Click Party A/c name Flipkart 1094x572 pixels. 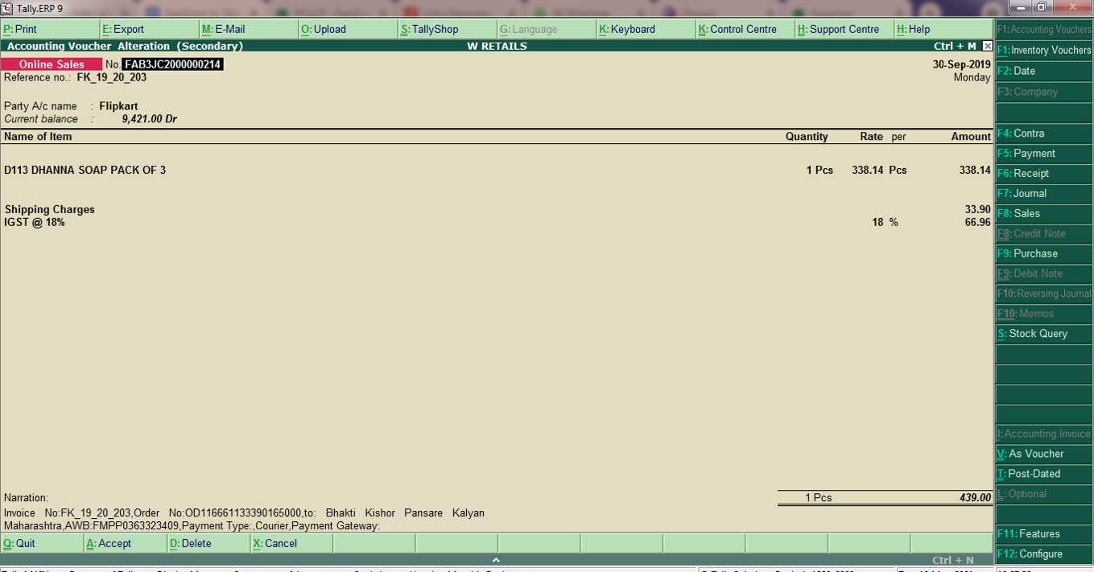118,106
